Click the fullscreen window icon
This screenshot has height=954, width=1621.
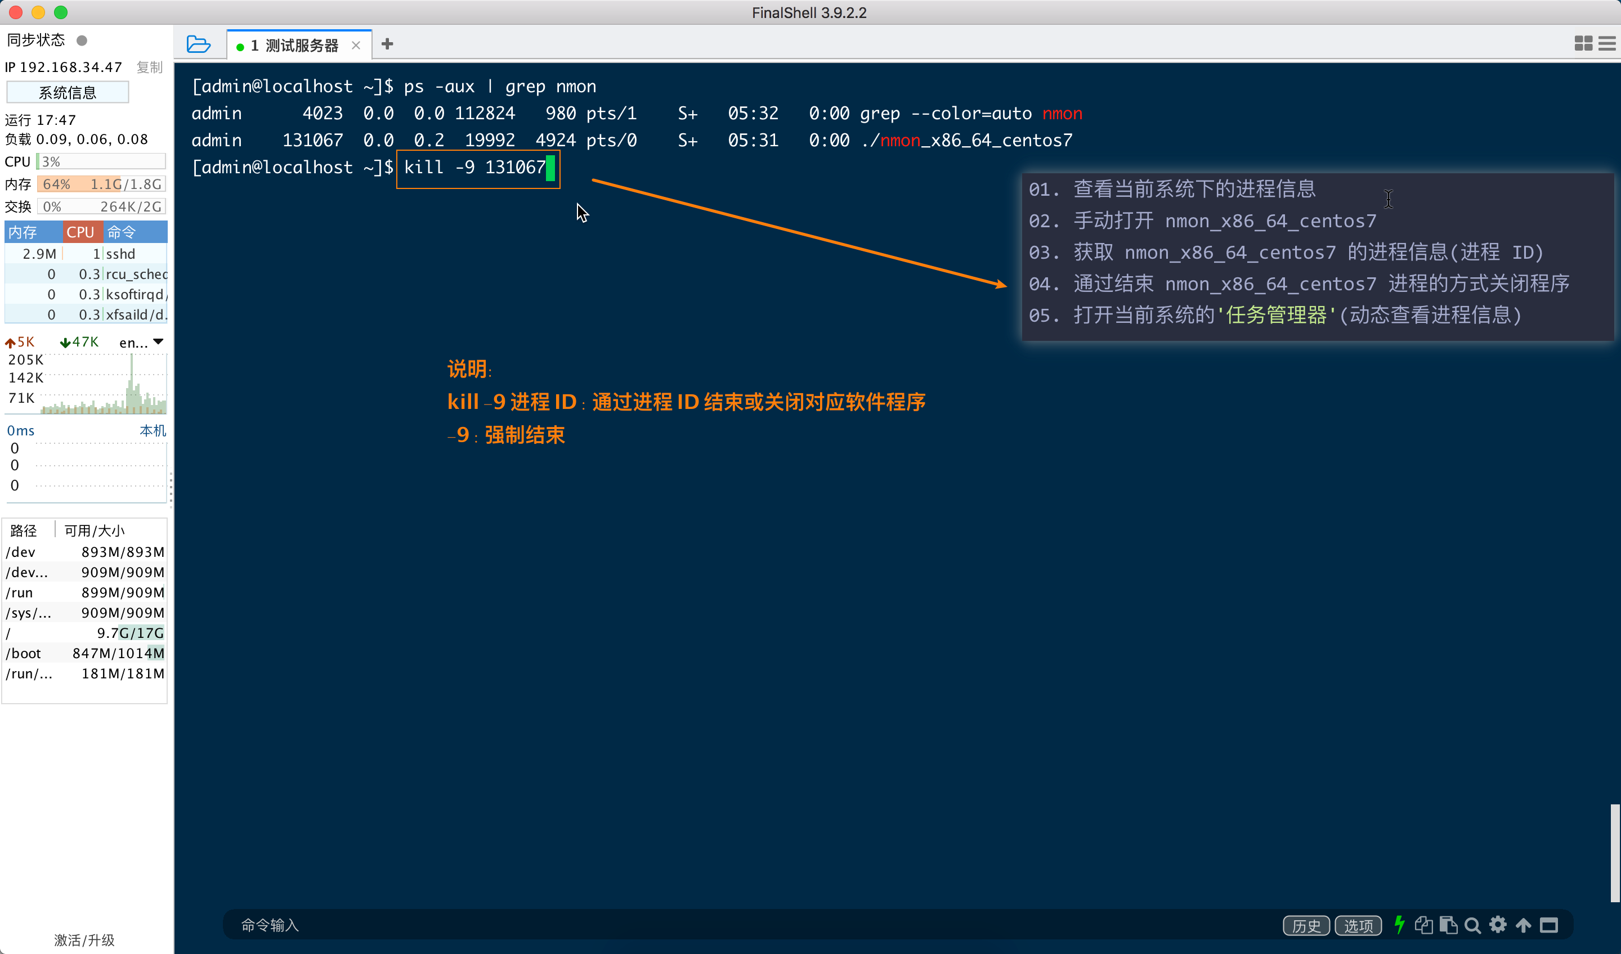pyautogui.click(x=1549, y=925)
